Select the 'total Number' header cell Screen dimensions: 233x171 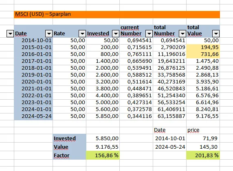pyautogui.click(x=170, y=31)
